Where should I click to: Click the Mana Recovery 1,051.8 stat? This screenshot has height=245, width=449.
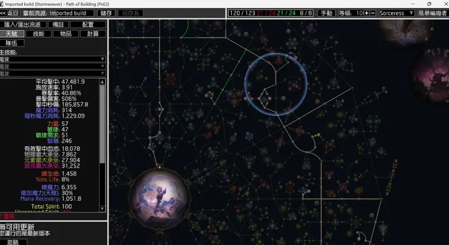51,199
